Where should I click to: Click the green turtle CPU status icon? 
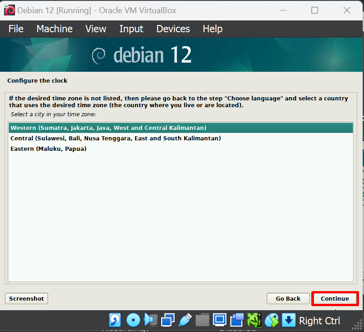coord(254,320)
